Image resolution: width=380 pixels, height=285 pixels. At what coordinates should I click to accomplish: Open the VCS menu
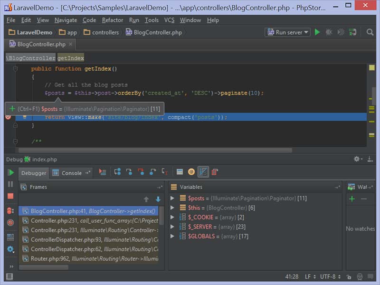click(169, 20)
